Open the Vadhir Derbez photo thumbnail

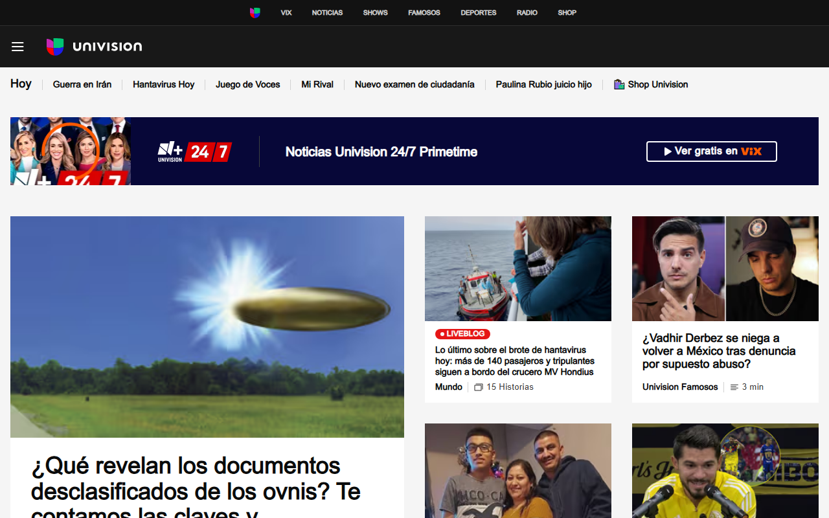(x=725, y=269)
